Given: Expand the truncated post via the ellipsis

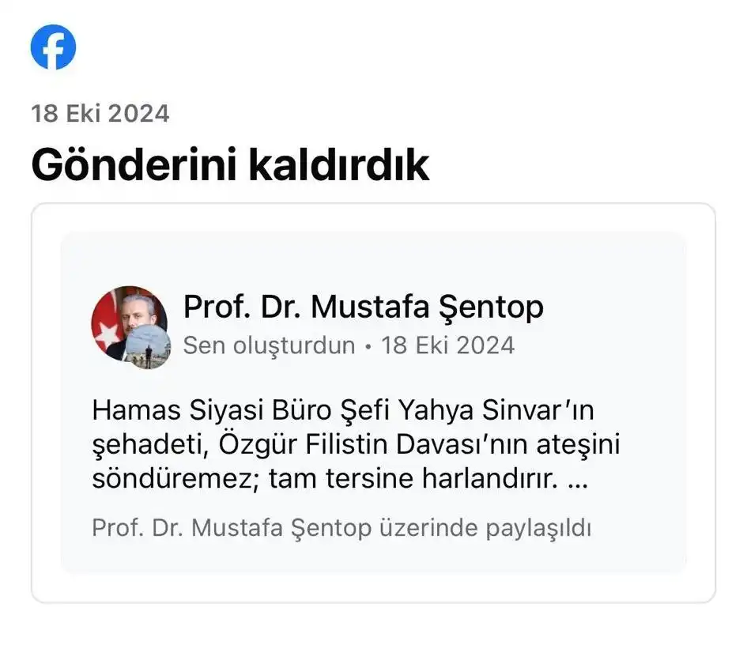Looking at the screenshot, I should click(x=579, y=481).
